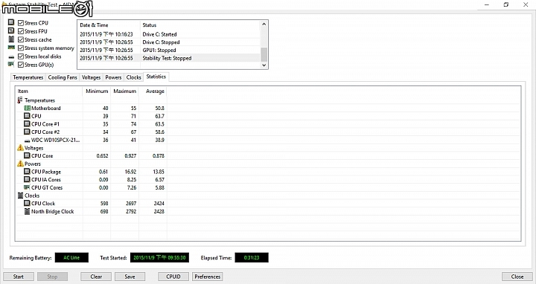Click the WDC WD10SPCX-21... row label
Viewport: 536px width, 284px height.
pyautogui.click(x=55, y=140)
